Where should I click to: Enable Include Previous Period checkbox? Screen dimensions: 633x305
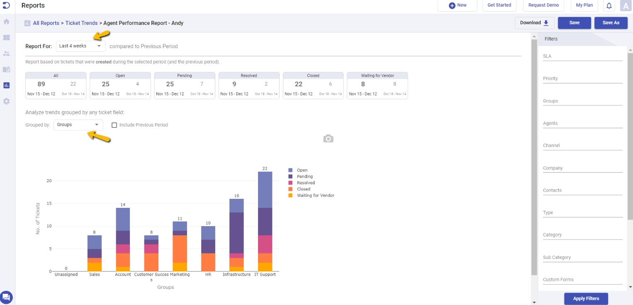[x=114, y=125]
